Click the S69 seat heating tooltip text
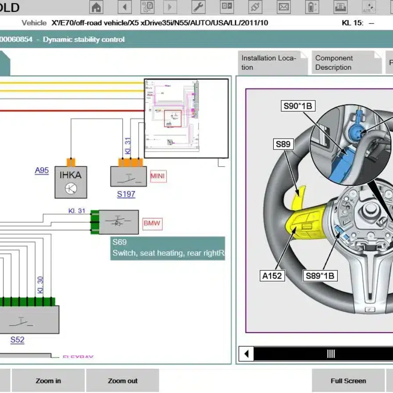The height and width of the screenshot is (393, 393). (x=168, y=248)
